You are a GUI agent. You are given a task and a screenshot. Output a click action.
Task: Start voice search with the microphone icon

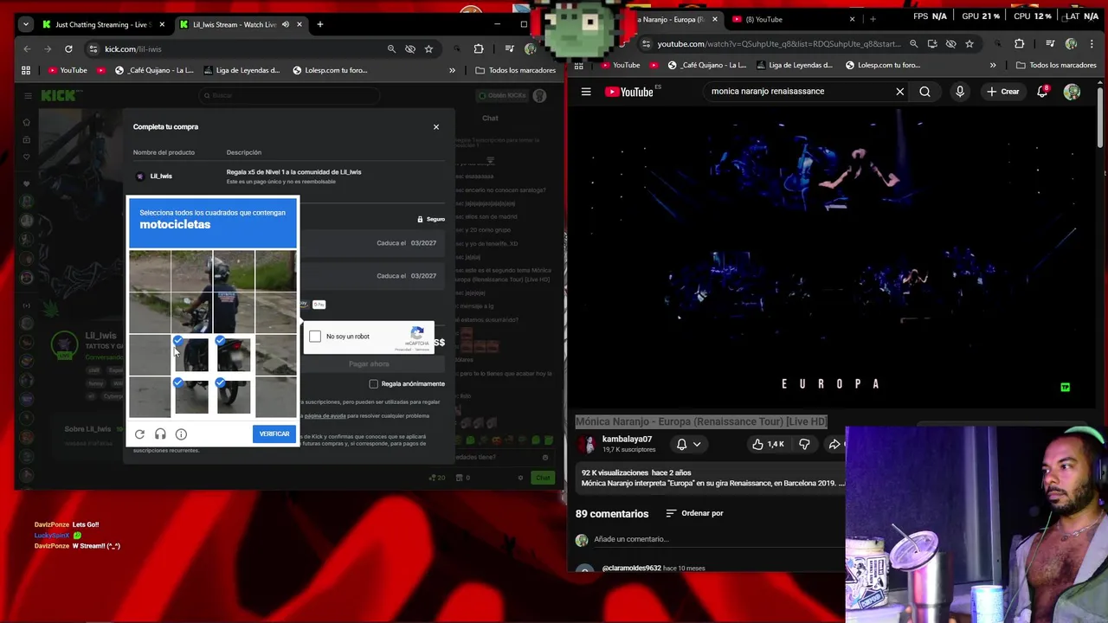[x=960, y=92]
